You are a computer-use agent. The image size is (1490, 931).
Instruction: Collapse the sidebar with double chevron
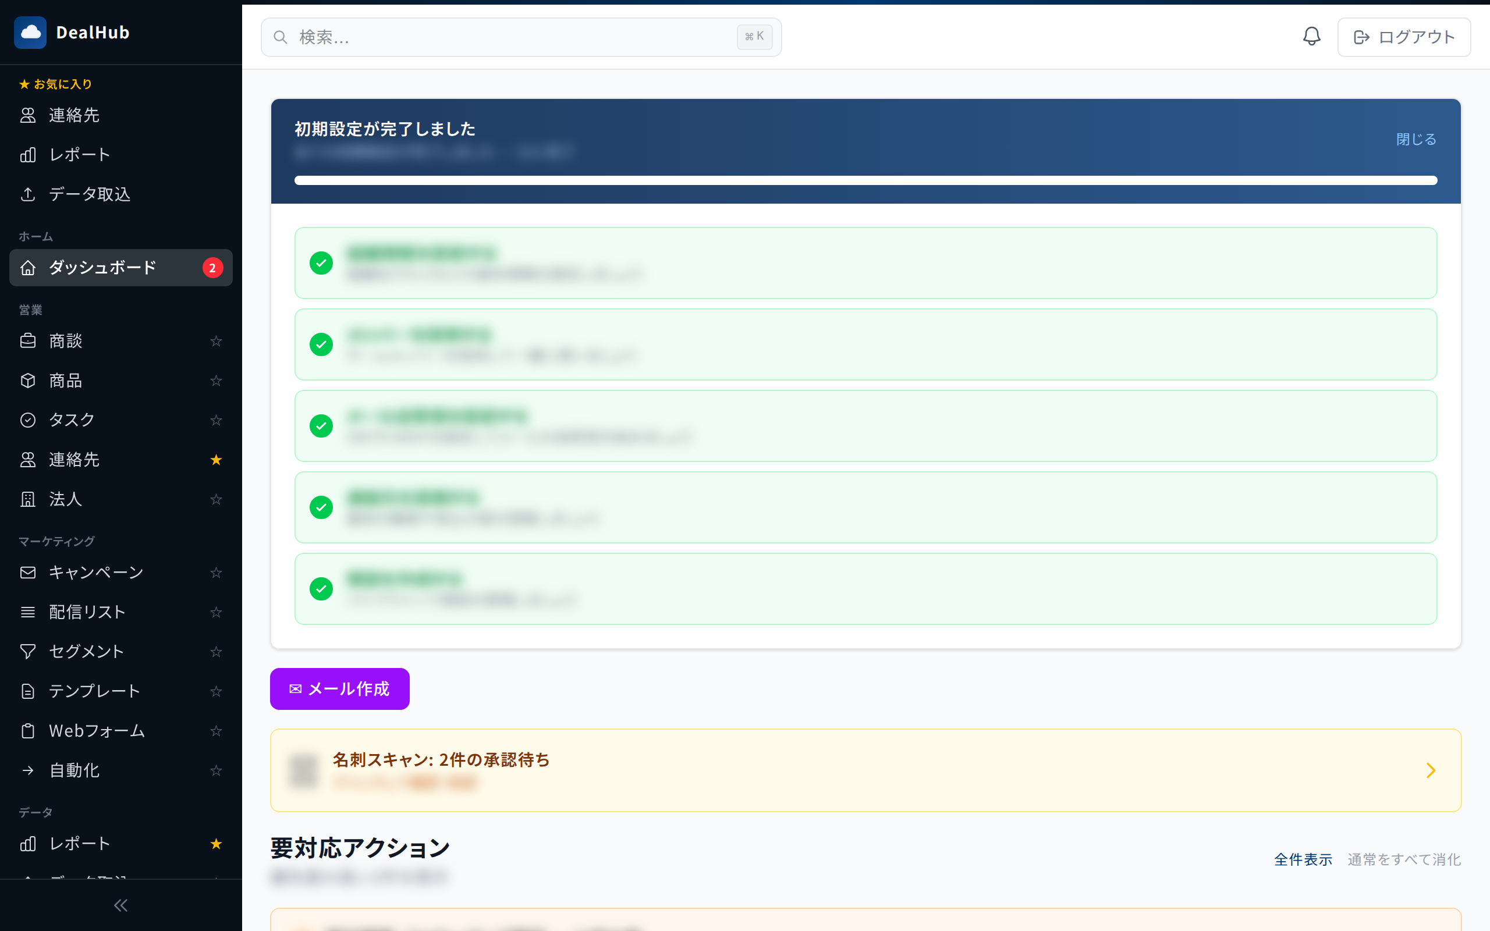coord(120,905)
